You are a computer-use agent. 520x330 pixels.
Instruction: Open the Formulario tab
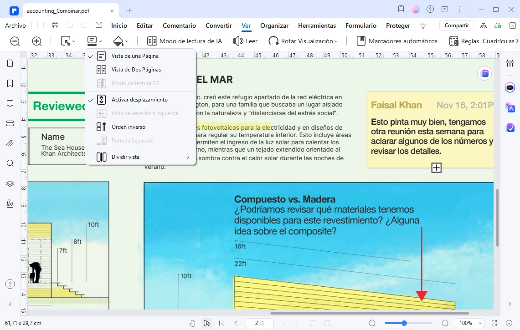coord(361,25)
